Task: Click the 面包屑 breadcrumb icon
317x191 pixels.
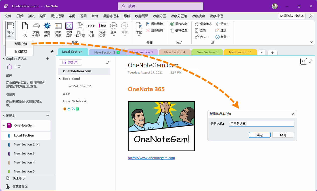Action: point(91,30)
